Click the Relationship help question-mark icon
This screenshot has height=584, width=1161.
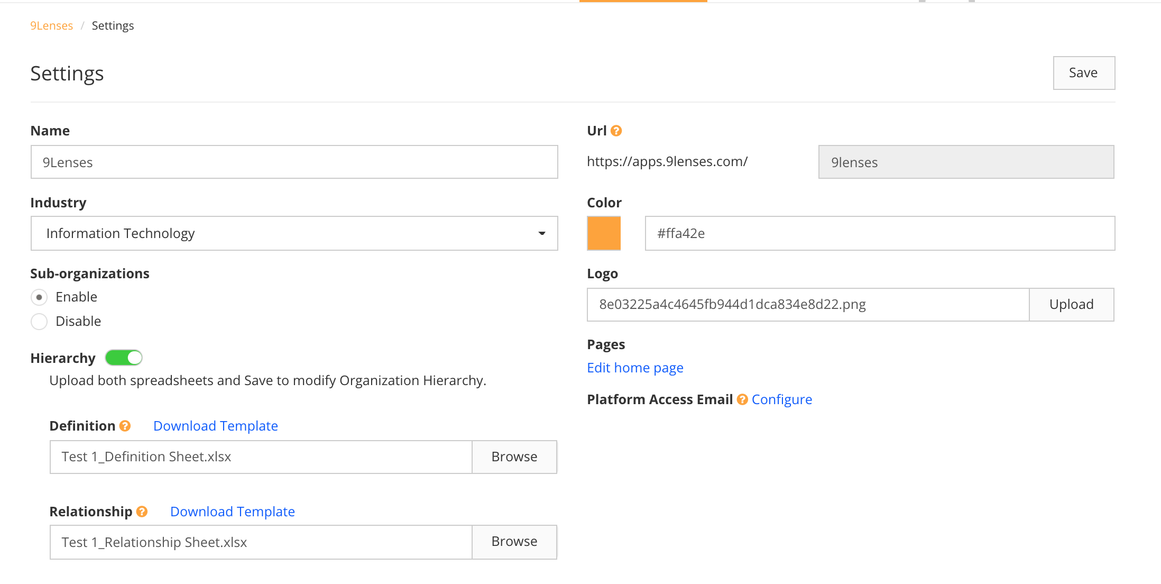coord(142,512)
